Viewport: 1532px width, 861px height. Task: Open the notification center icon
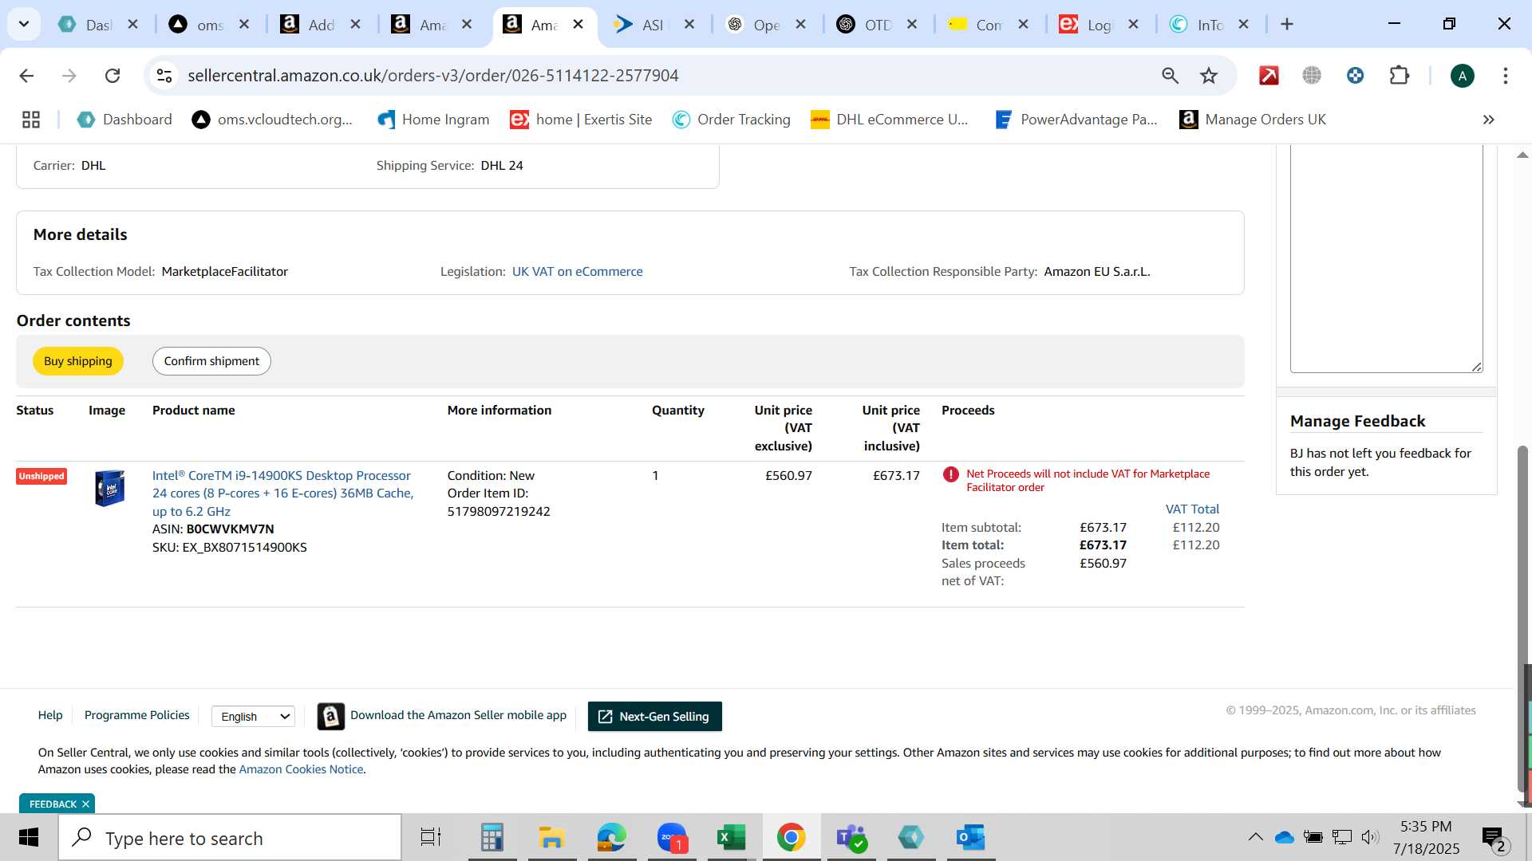pyautogui.click(x=1493, y=838)
